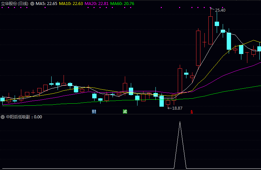Select the tallest red candlestick under 25.40

click(210, 30)
